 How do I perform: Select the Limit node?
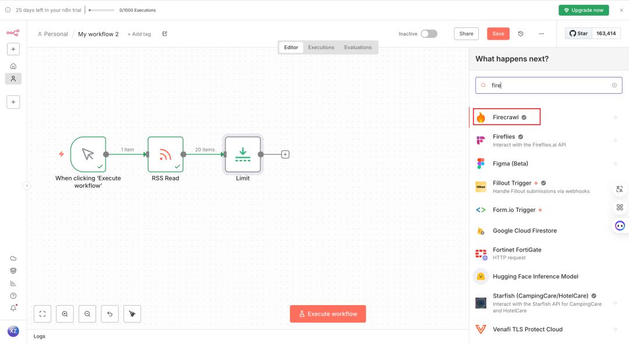(243, 154)
